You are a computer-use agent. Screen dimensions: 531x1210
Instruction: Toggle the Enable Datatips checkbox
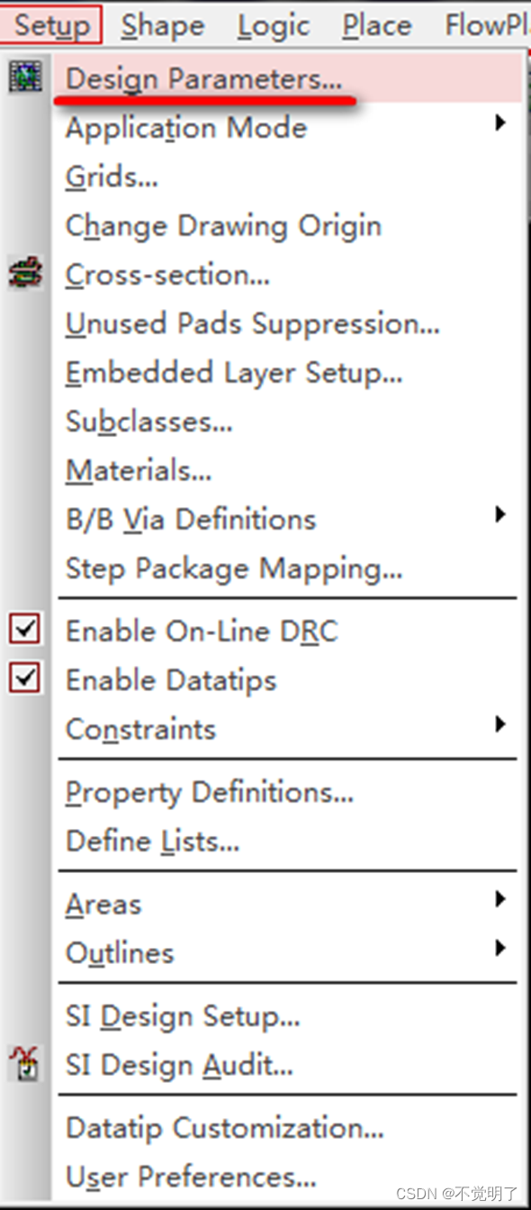25,678
